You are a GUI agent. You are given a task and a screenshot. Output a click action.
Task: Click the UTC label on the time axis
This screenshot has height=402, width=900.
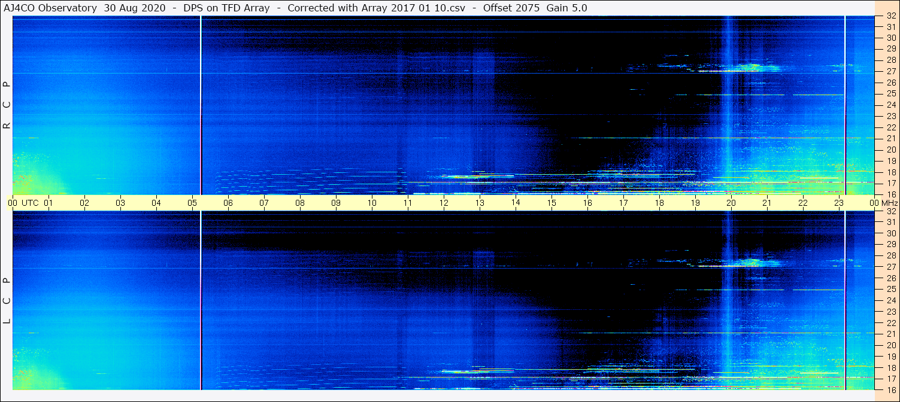click(x=31, y=203)
